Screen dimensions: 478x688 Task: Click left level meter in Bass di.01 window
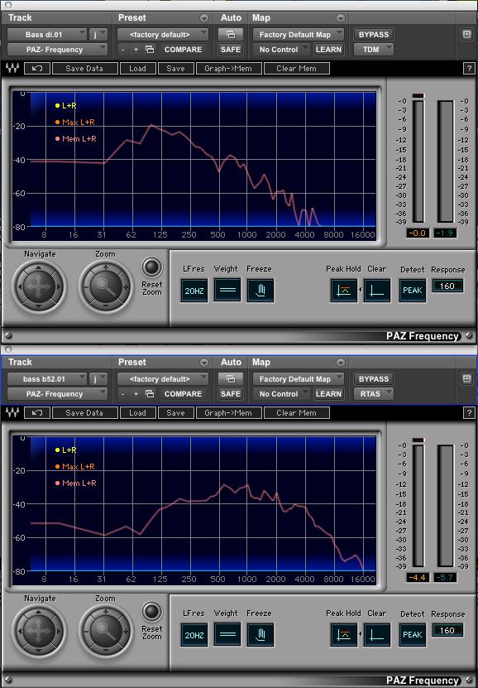(x=418, y=161)
